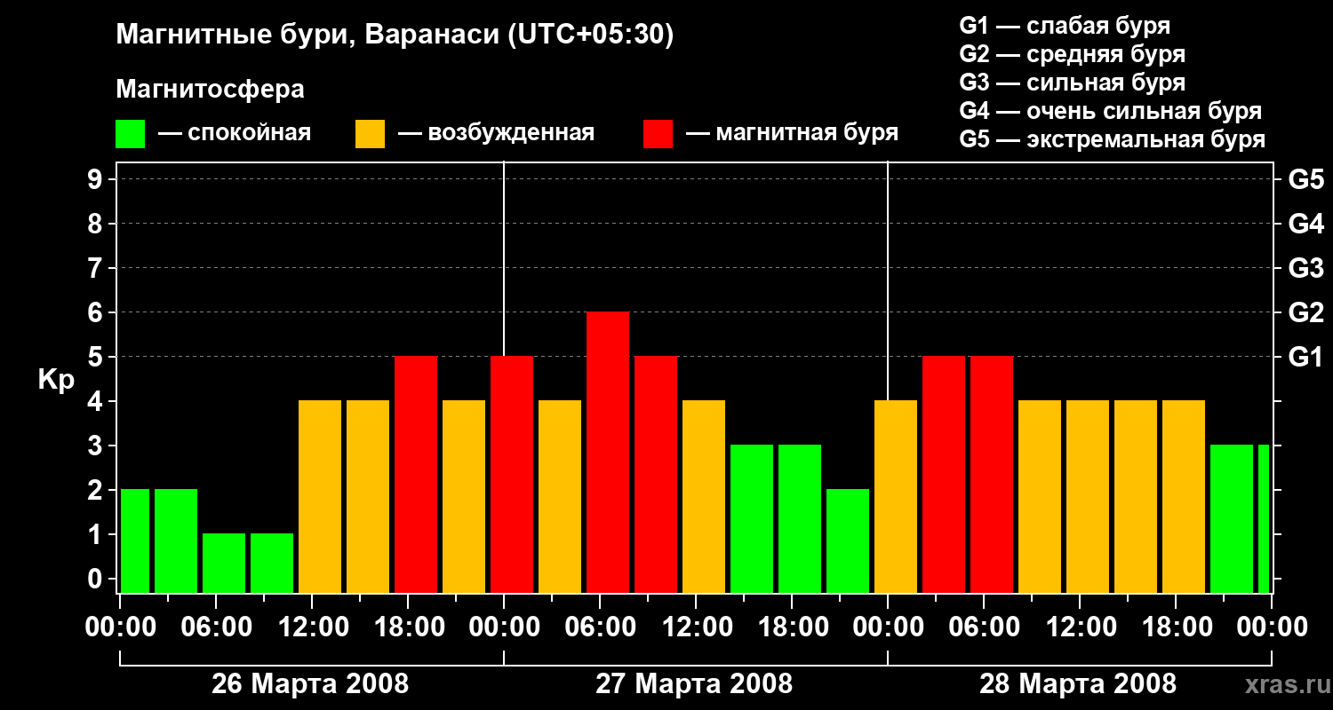Click the 'G2 — средняя буря' description
Viewport: 1333px width, 710px height.
tap(1072, 54)
